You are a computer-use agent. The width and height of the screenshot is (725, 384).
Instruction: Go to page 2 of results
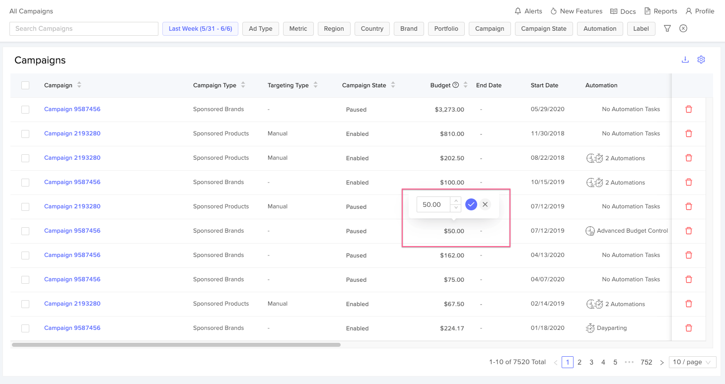[x=580, y=362]
